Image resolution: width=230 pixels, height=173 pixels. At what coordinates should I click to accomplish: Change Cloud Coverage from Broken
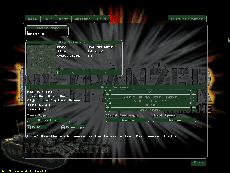pos(127,120)
